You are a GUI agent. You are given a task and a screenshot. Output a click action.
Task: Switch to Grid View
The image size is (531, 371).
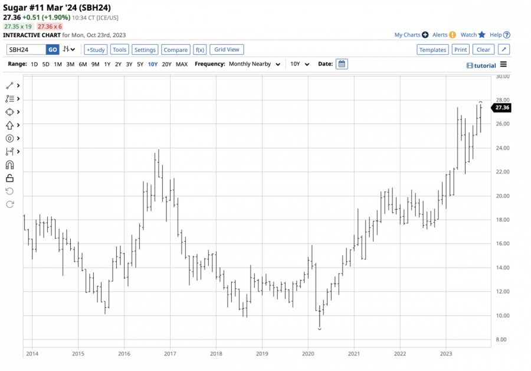(x=227, y=50)
